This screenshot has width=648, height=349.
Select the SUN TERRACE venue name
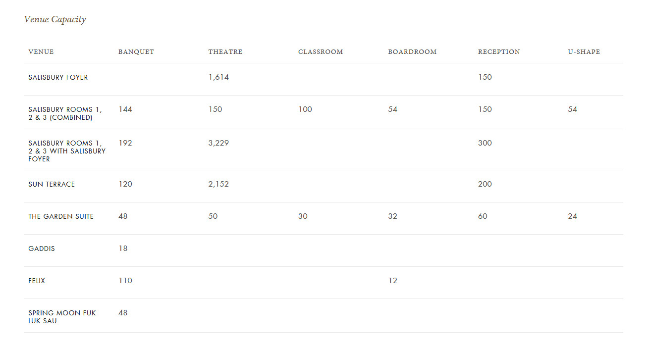(x=52, y=184)
